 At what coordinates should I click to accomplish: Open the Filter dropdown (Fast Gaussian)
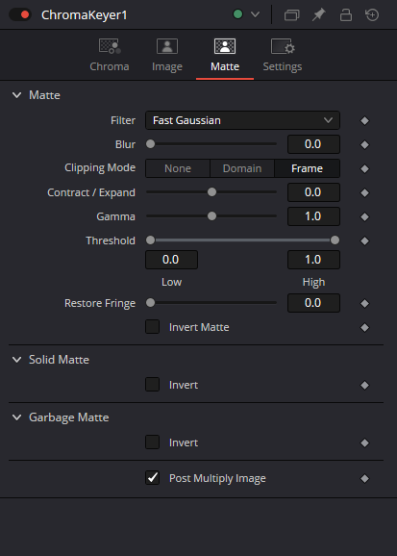(242, 120)
